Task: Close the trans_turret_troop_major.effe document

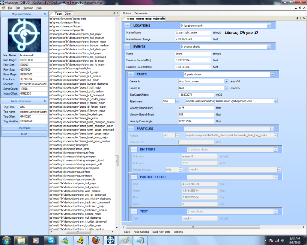Action: pyautogui.click(x=304, y=18)
